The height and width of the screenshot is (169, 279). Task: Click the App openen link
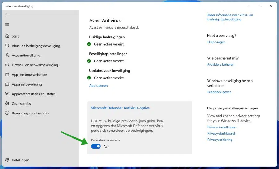click(98, 86)
